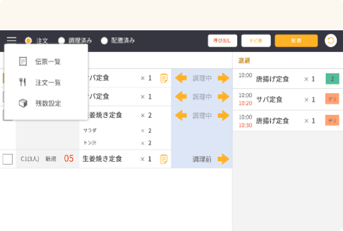Open memo icon on first サバ定食 row
Screen dimensions: 343x231
pos(163,78)
